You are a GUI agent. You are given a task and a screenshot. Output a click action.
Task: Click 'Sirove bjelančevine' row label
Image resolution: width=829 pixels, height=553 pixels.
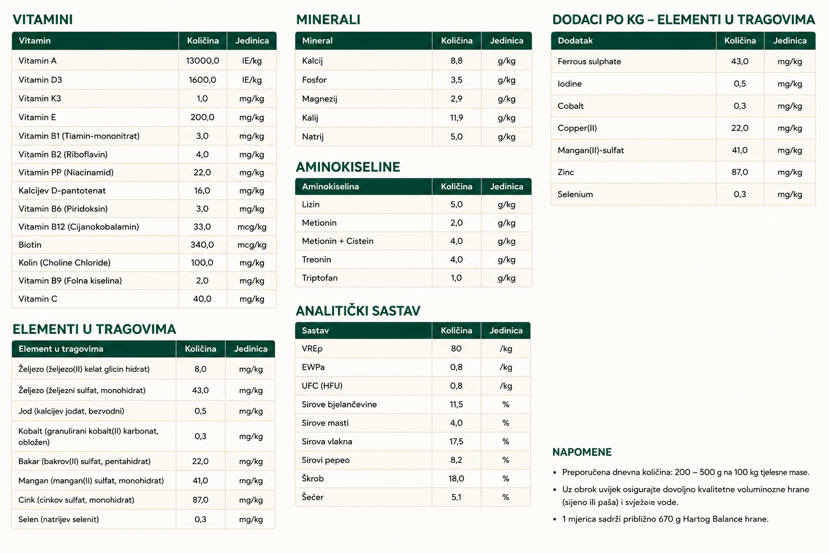pyautogui.click(x=339, y=404)
